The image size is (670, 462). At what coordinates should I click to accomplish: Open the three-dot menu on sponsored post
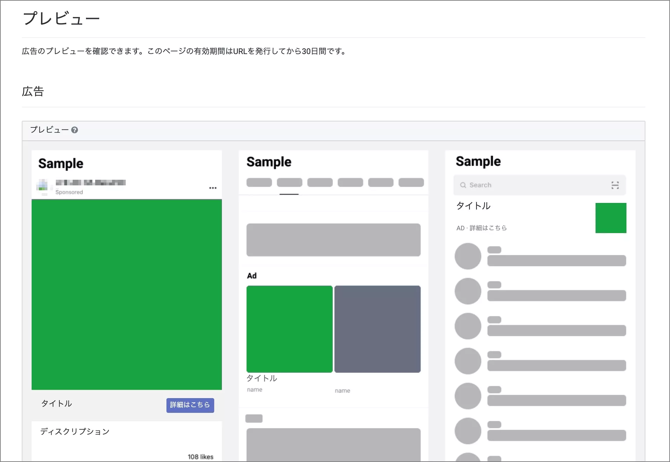[212, 188]
